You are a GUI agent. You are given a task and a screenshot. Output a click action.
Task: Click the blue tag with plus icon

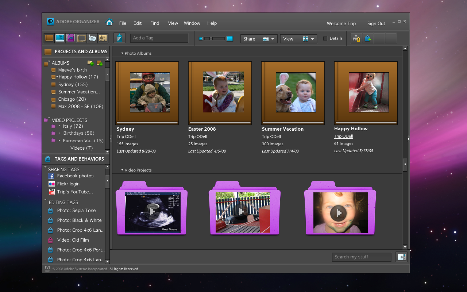point(368,38)
